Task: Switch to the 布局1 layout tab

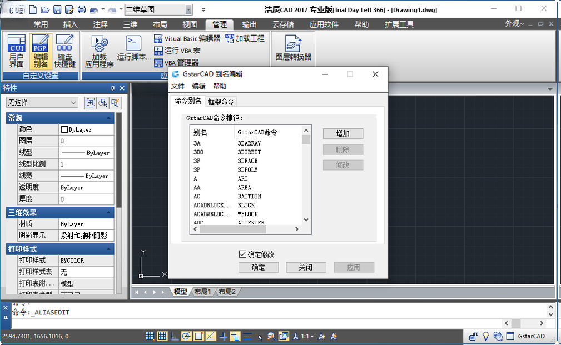Action: point(203,292)
